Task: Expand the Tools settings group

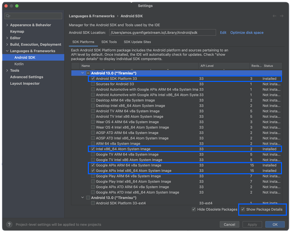Action: coord(7,71)
